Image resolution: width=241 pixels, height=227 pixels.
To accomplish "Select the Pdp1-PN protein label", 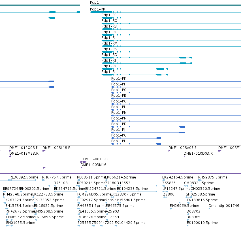I will pyautogui.click(x=119, y=118).
